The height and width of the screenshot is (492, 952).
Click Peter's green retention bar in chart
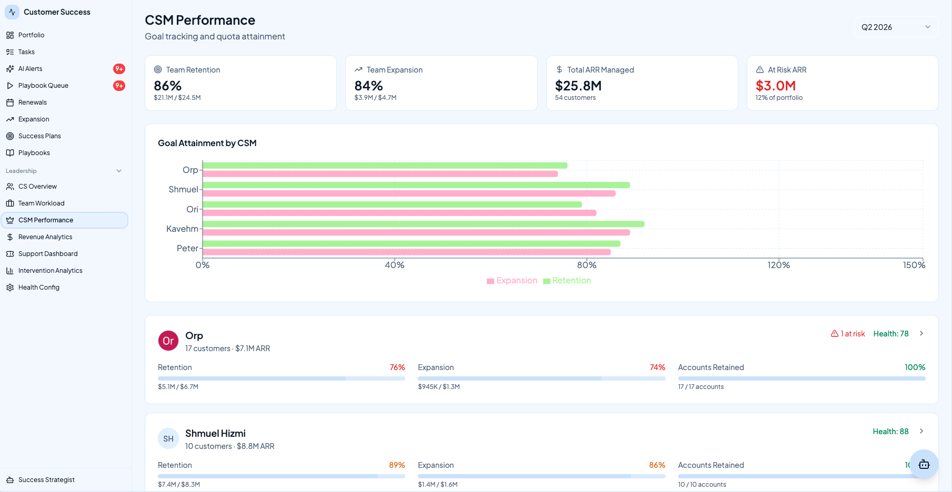tap(412, 244)
